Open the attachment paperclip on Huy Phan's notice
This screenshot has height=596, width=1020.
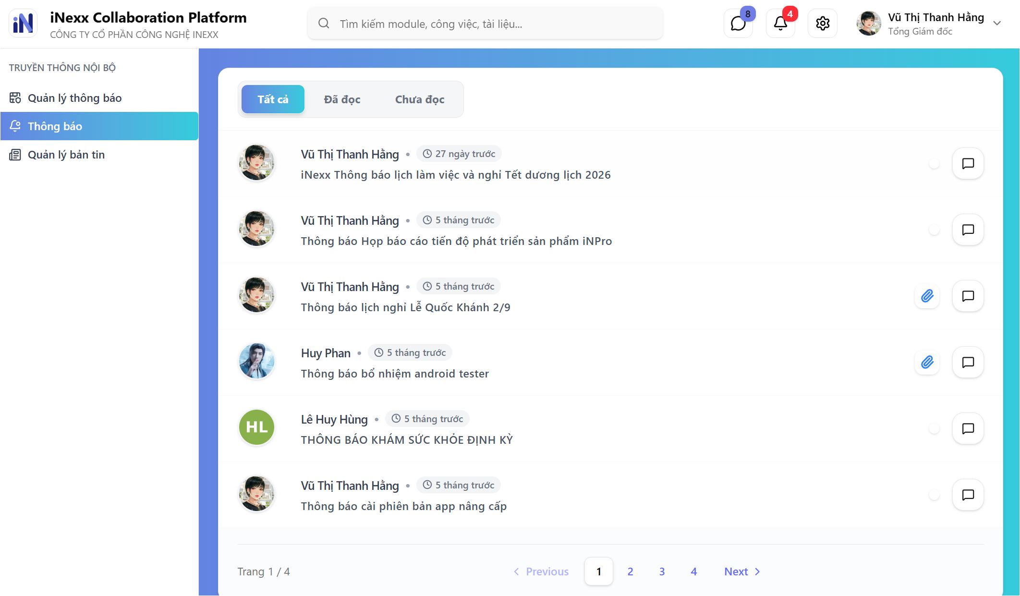tap(927, 362)
